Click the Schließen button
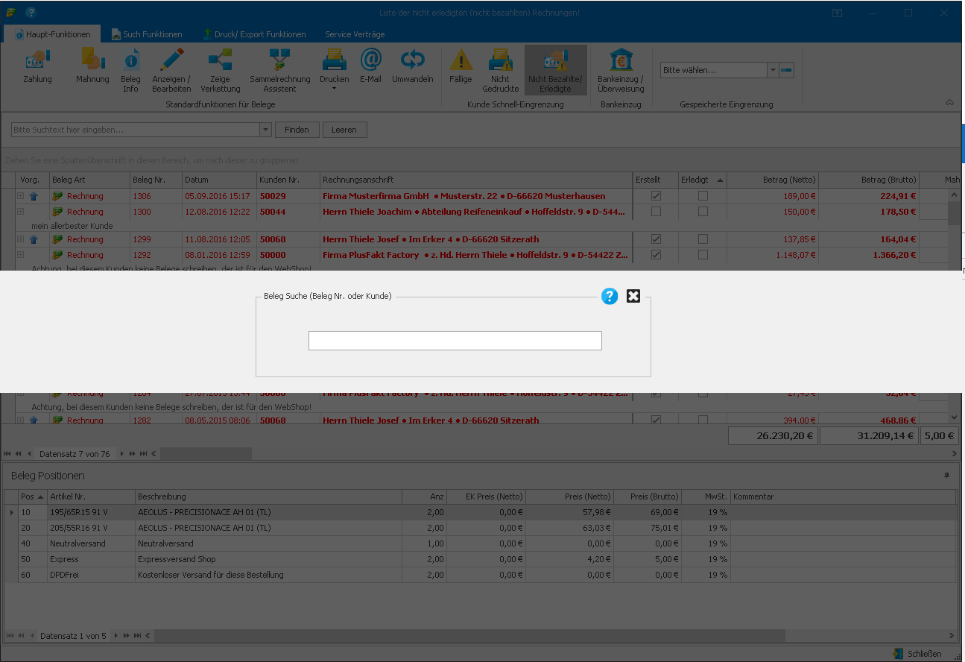This screenshot has height=662, width=965. 917,654
